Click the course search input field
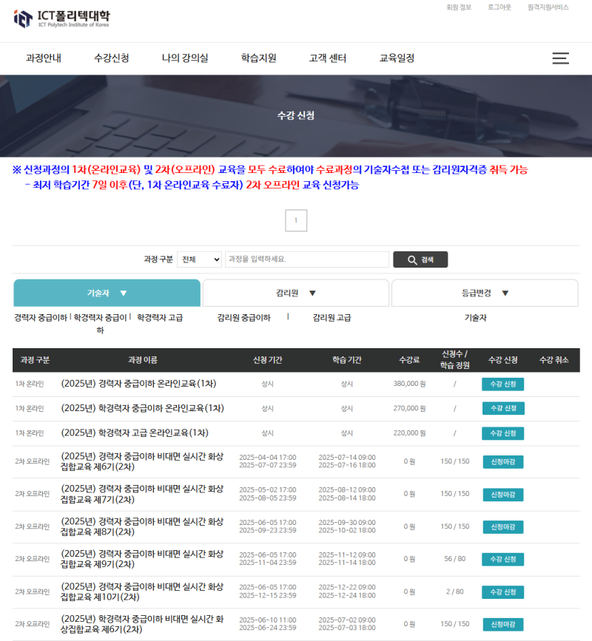Image resolution: width=592 pixels, height=641 pixels. point(307,260)
